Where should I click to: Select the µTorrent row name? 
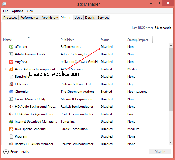(x=21, y=47)
